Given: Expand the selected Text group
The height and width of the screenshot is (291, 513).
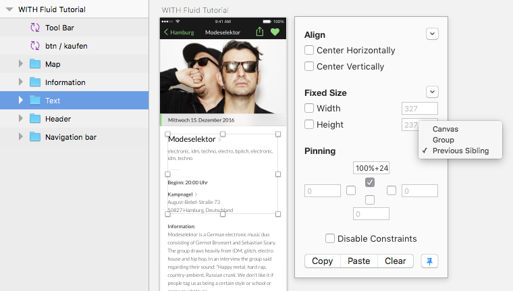Looking at the screenshot, I should point(21,100).
